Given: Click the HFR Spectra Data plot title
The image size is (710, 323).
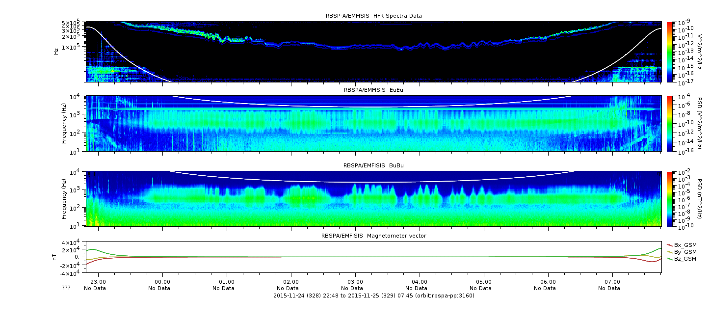Looking at the screenshot, I should [x=373, y=16].
